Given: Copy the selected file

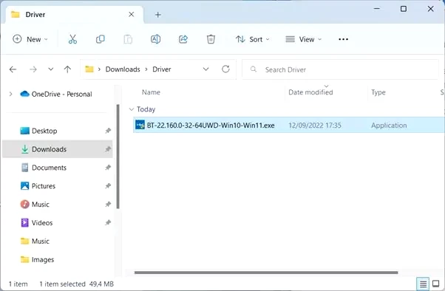Looking at the screenshot, I should point(101,39).
